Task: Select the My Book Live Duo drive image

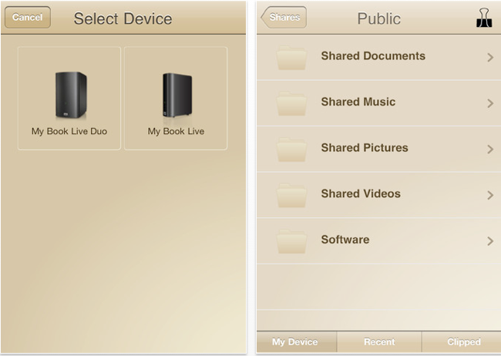Action: point(71,96)
